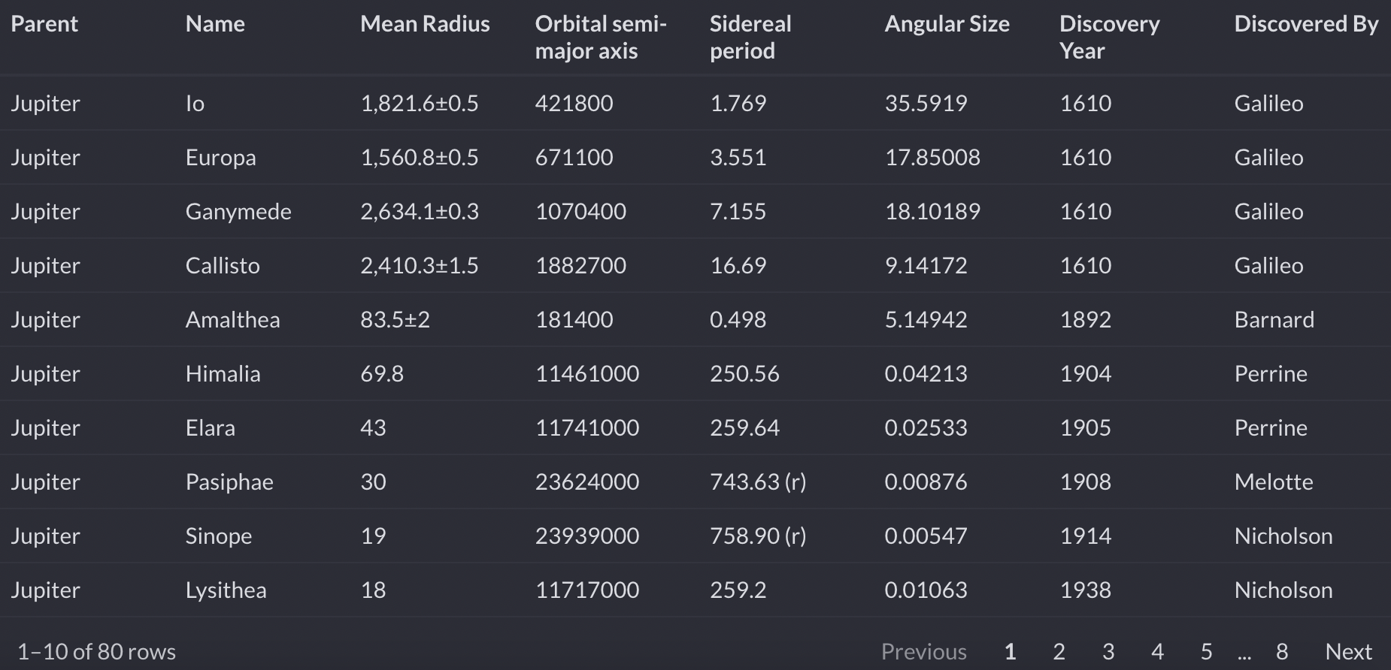Click the Discovered By column header

tap(1306, 24)
